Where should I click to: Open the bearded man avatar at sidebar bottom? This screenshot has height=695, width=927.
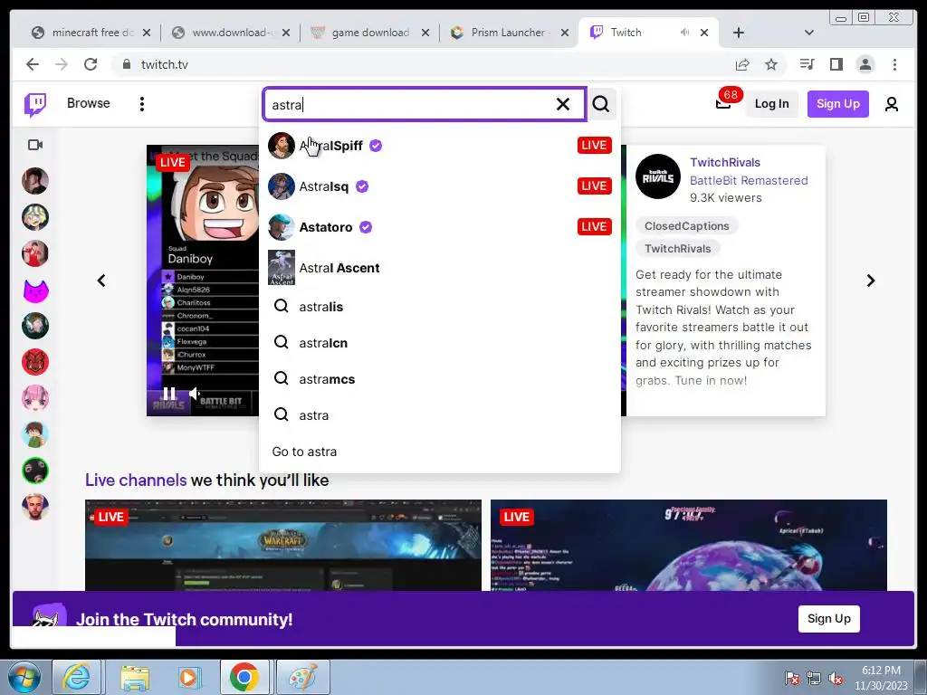[x=35, y=507]
